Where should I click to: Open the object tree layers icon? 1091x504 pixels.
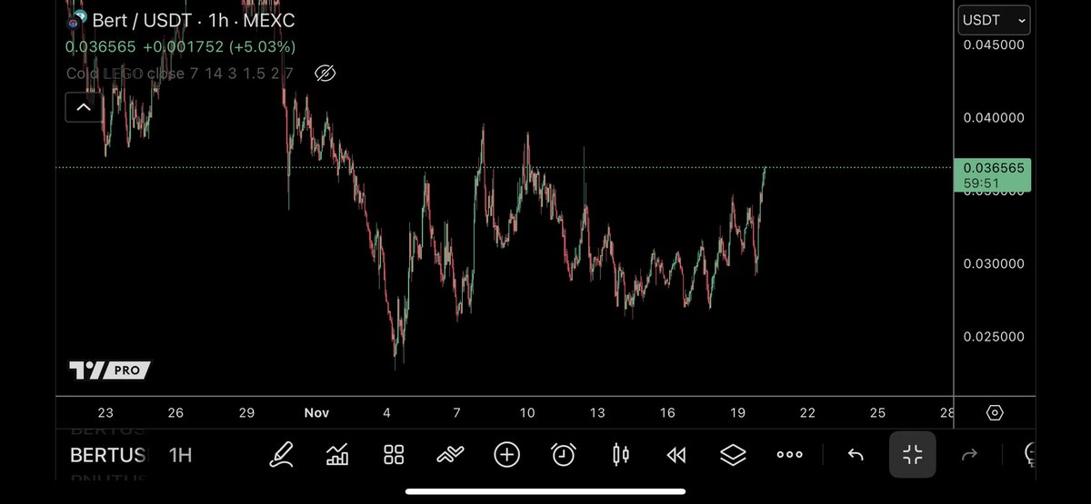[733, 454]
